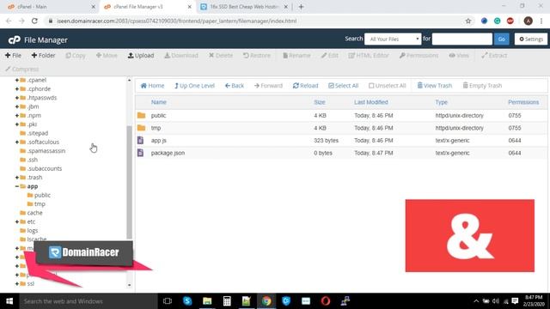550x309 pixels.
Task: Expand the .cpanel folder
Action: pos(17,80)
